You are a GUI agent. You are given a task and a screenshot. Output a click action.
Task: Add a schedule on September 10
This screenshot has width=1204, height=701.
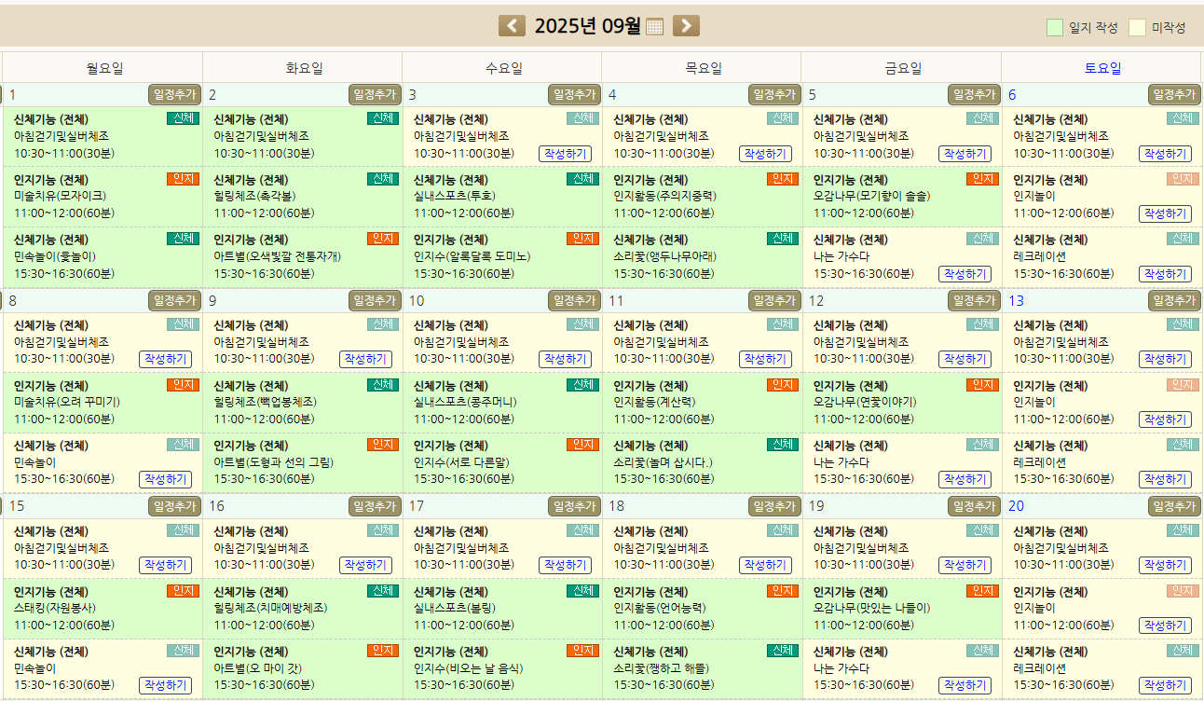pyautogui.click(x=574, y=300)
